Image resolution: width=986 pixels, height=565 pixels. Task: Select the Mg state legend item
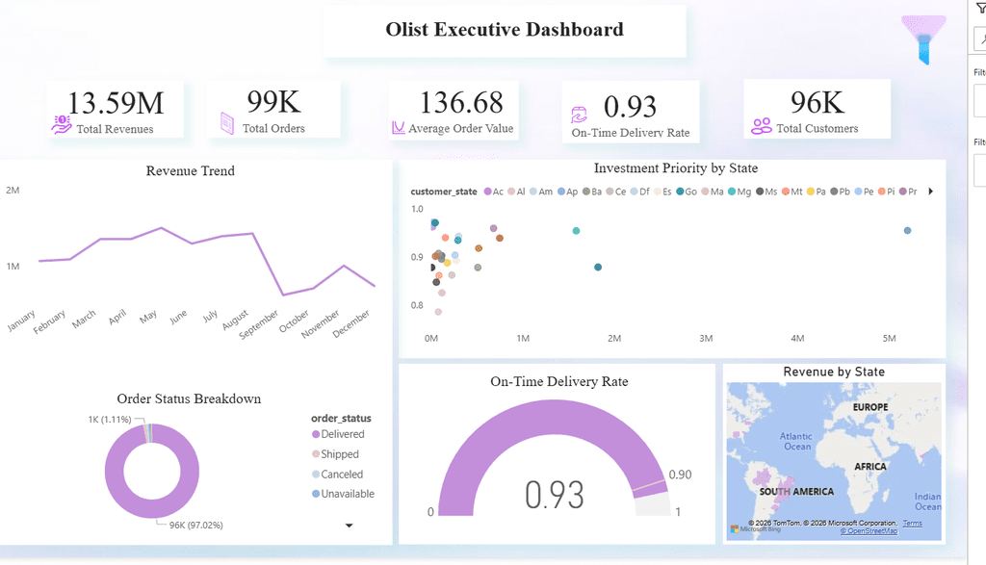point(739,192)
